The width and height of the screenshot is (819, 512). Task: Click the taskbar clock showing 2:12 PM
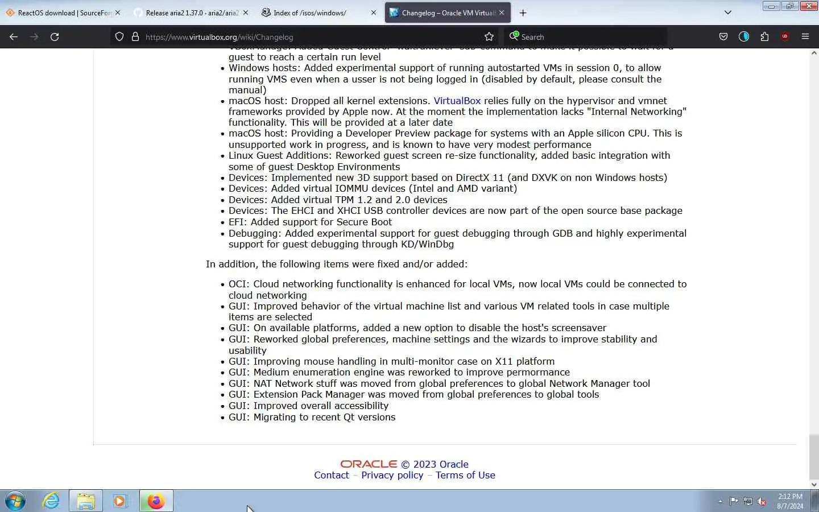tap(790, 501)
